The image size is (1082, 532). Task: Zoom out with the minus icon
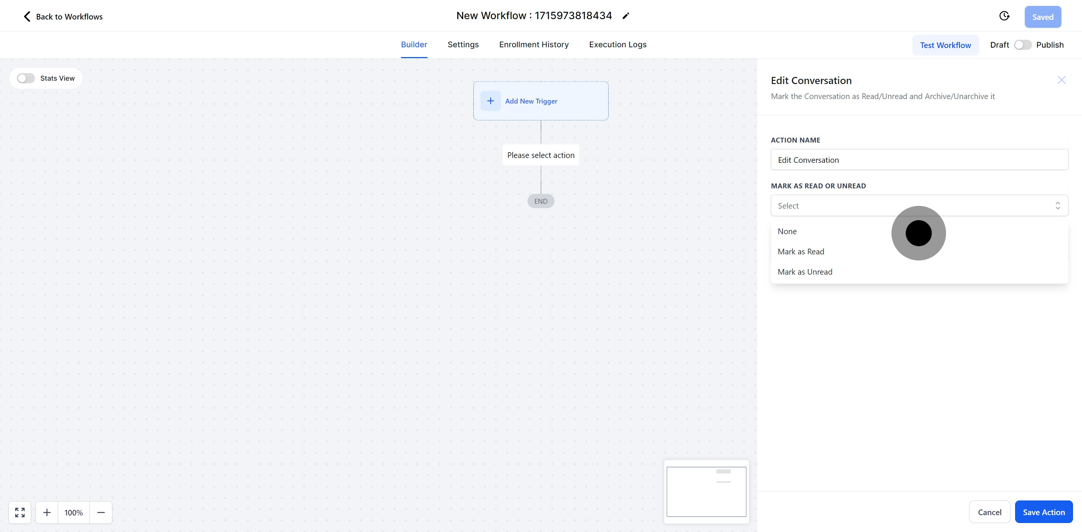click(x=101, y=512)
